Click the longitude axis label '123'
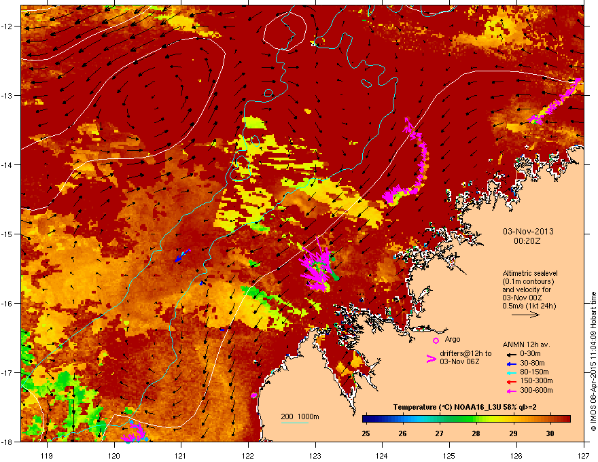 point(315,455)
